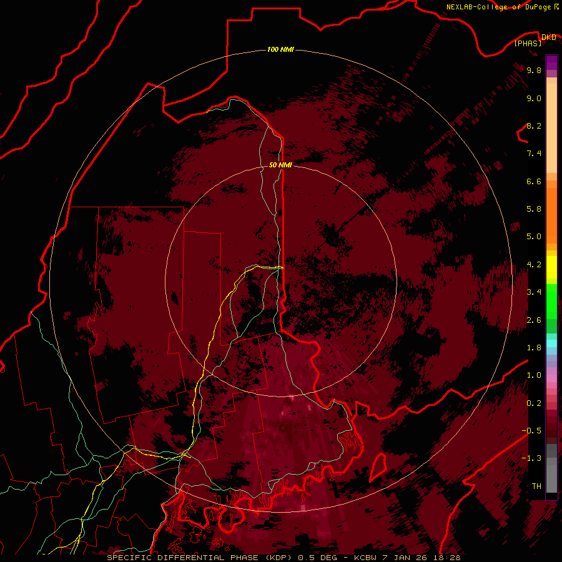Click the 7.4 value on color scale

[x=534, y=154]
